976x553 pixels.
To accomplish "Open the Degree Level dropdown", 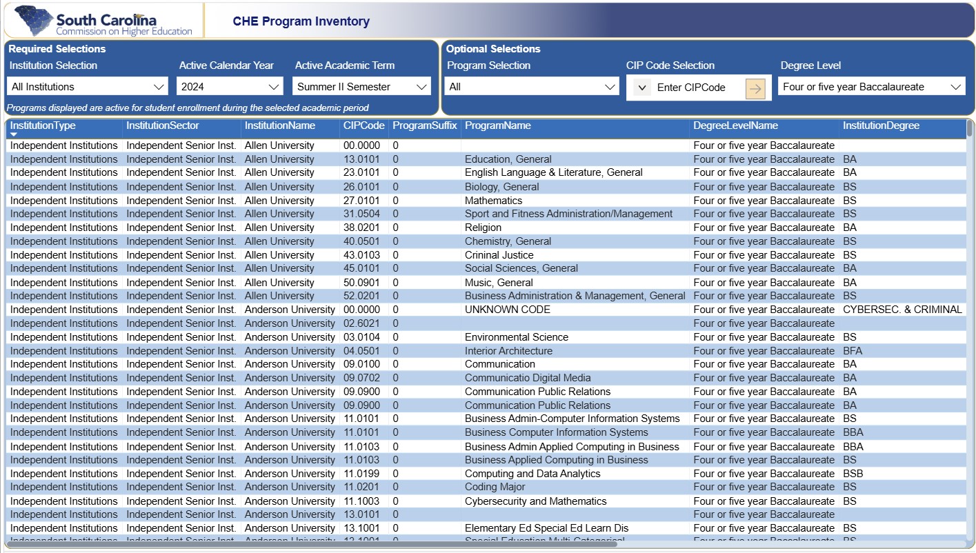I will (x=872, y=87).
